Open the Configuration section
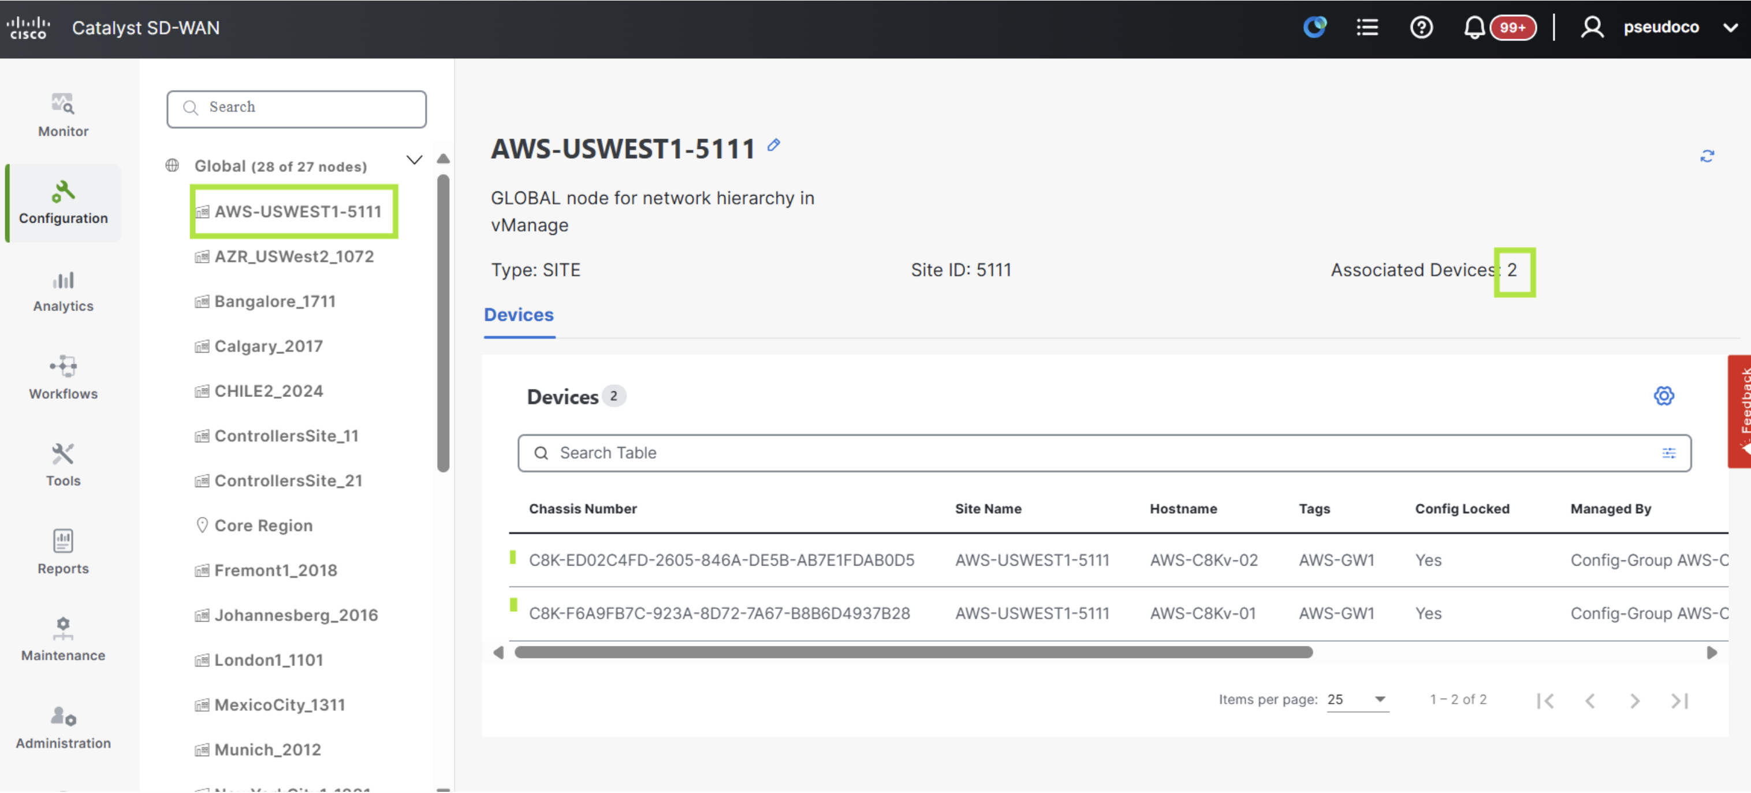This screenshot has width=1751, height=793. [x=62, y=203]
